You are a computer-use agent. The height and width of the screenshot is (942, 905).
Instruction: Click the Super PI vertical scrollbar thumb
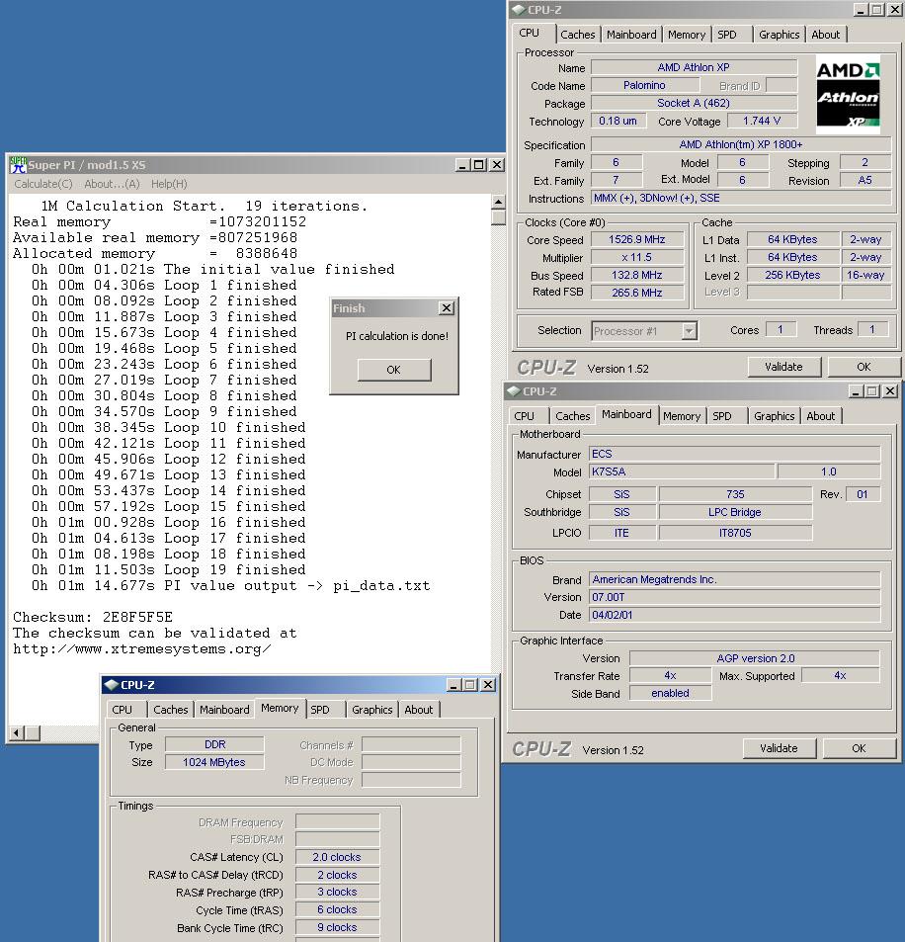pyautogui.click(x=498, y=216)
